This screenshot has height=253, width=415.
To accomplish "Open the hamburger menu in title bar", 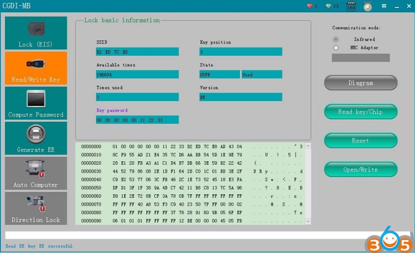I will pos(384,6).
